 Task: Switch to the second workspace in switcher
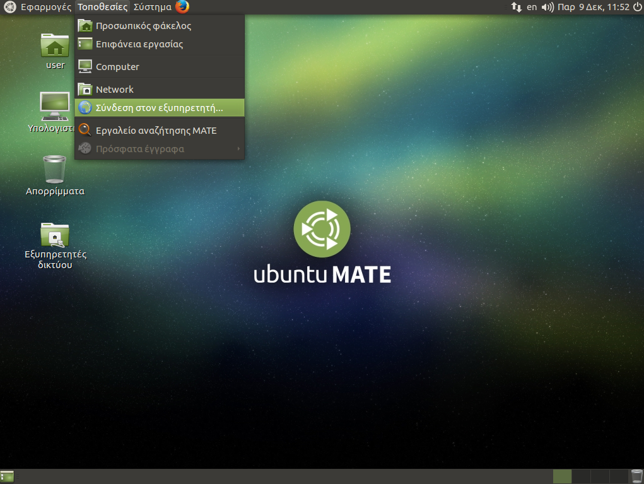[581, 476]
